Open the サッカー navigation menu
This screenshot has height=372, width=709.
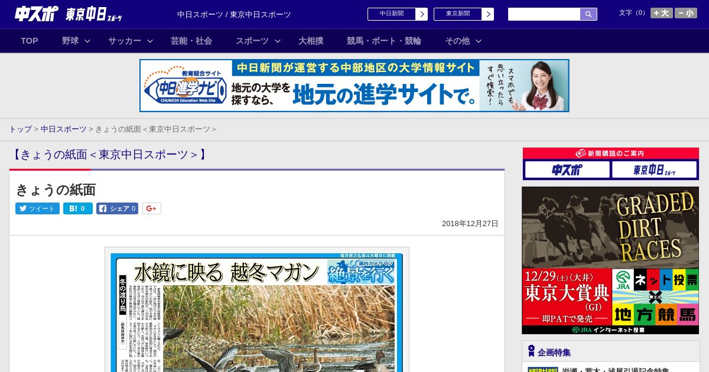pos(125,41)
